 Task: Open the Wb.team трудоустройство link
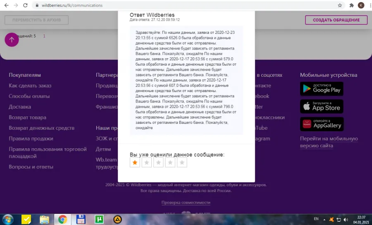107,163
